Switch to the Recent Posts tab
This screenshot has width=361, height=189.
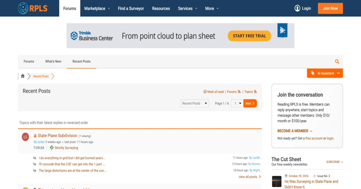(x=82, y=61)
